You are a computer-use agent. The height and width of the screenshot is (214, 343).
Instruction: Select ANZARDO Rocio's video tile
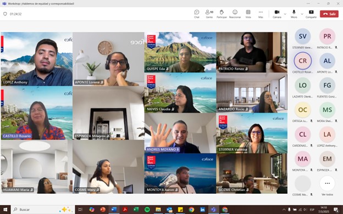tap(252, 93)
